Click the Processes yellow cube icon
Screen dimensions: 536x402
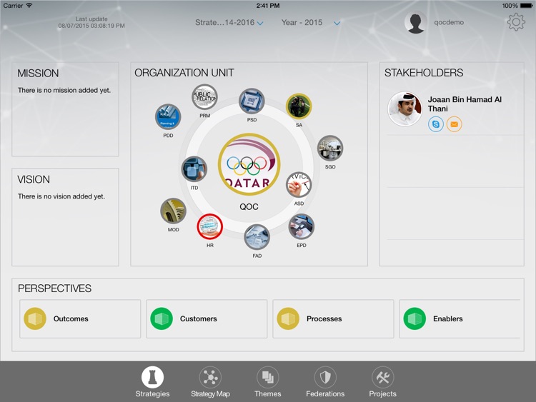pos(288,318)
